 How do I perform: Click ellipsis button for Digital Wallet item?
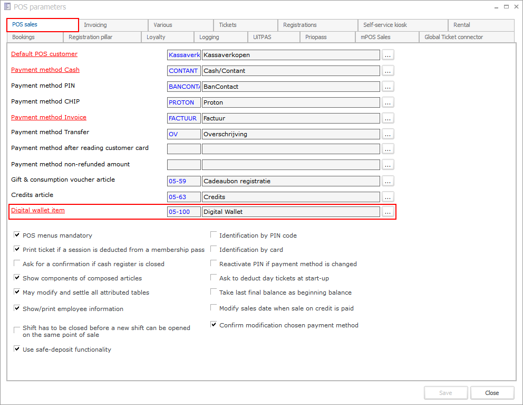pyautogui.click(x=388, y=212)
